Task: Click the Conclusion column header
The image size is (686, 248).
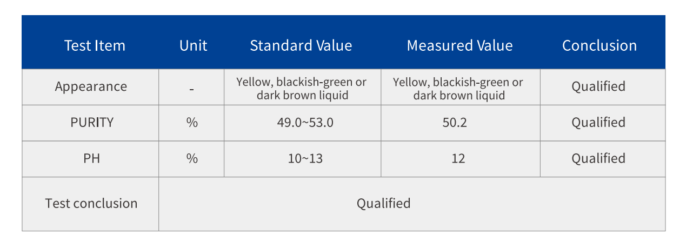Action: [599, 46]
